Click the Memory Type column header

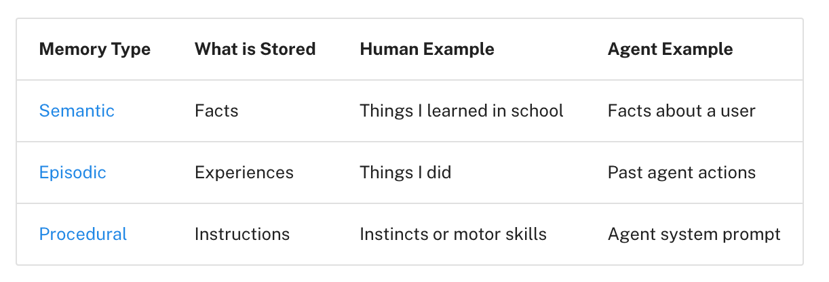click(95, 49)
